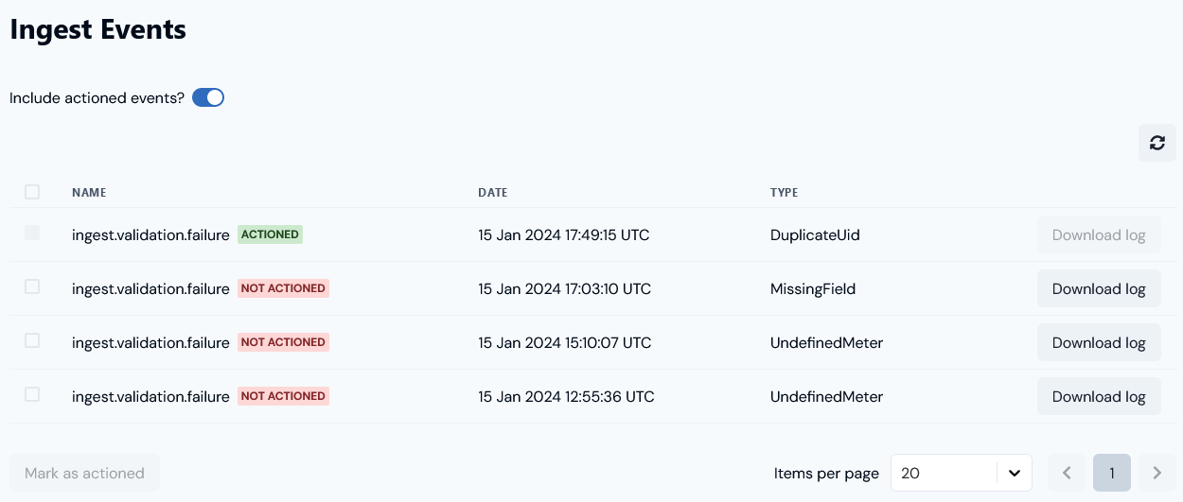This screenshot has height=502, width=1183.
Task: Select page 1 in the pagination
Action: click(1112, 473)
